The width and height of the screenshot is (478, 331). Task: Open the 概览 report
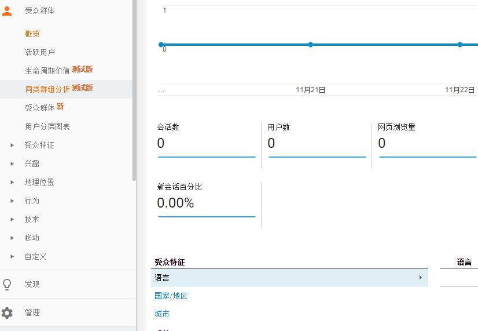32,34
